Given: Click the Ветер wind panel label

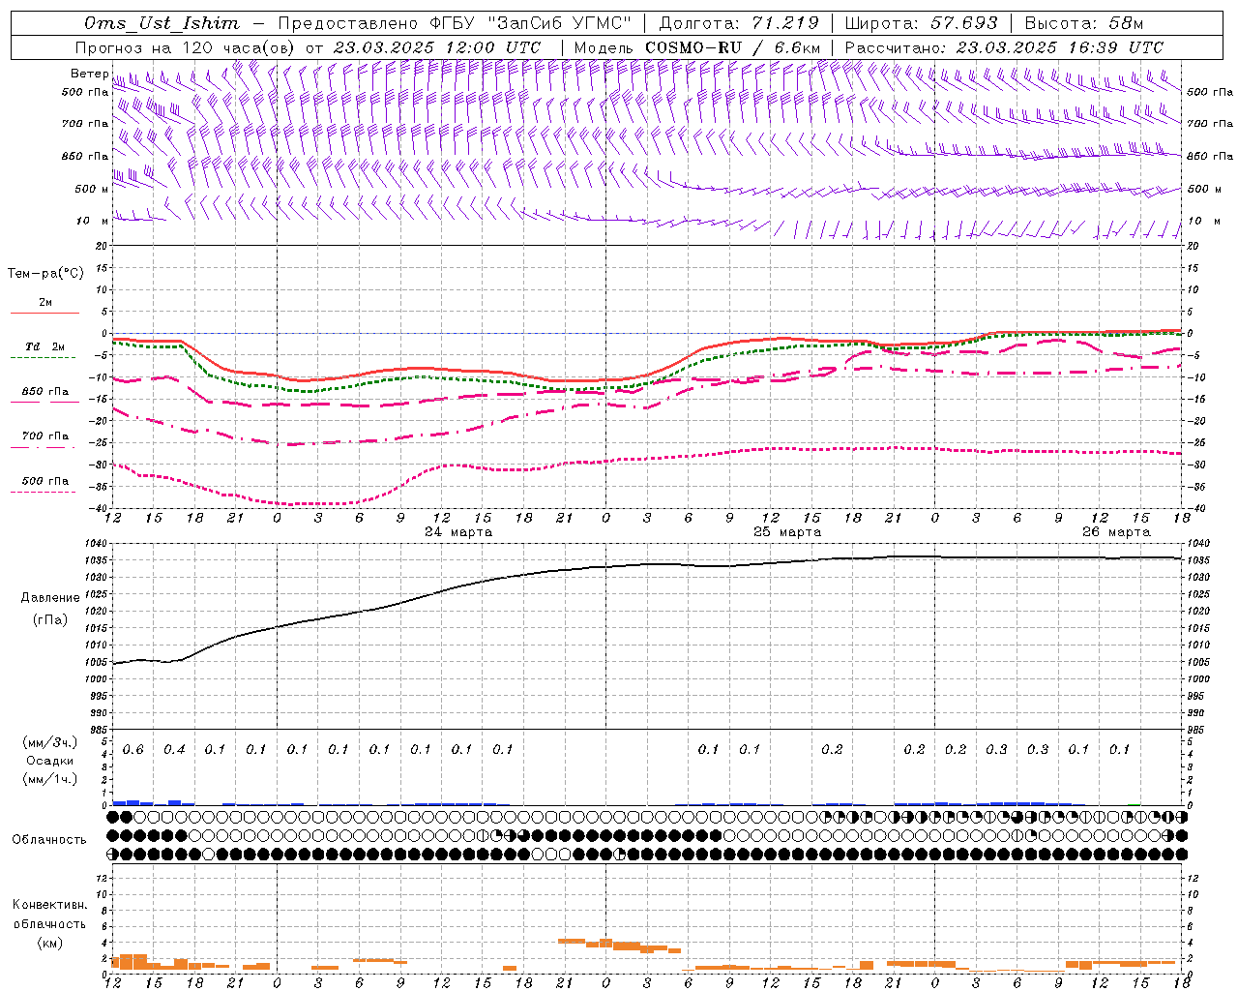Looking at the screenshot, I should click(89, 74).
